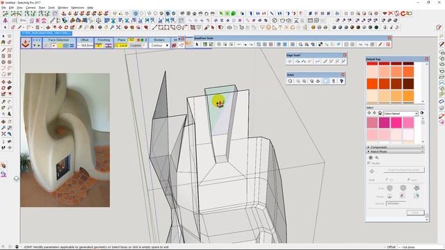The height and width of the screenshot is (250, 445).
Task: Click the Colors-Named swatch list scrollbar
Action: [423, 131]
